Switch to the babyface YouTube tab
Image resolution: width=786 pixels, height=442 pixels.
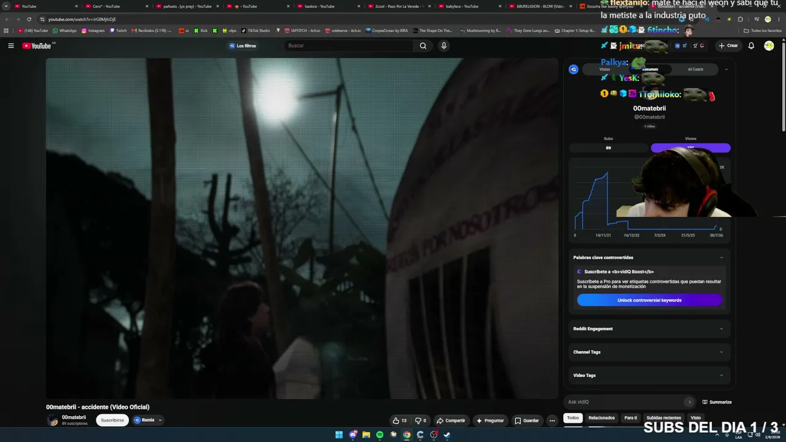click(x=469, y=6)
